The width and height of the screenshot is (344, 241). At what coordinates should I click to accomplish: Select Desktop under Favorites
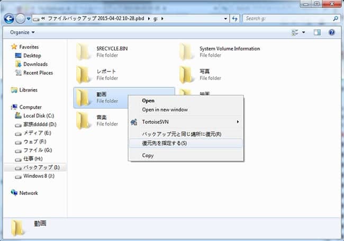(32, 56)
